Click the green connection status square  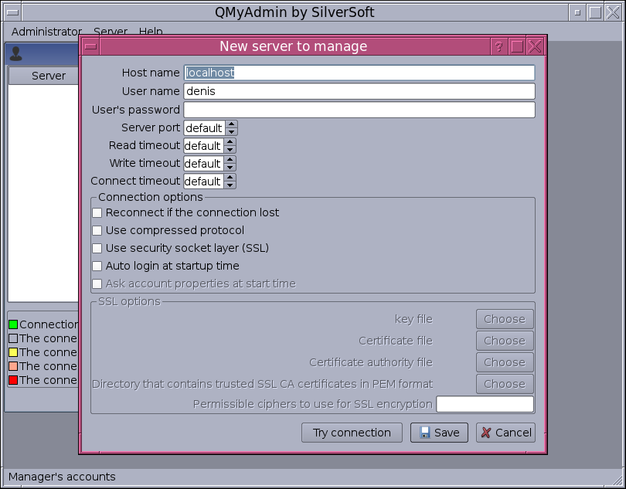coord(13,324)
